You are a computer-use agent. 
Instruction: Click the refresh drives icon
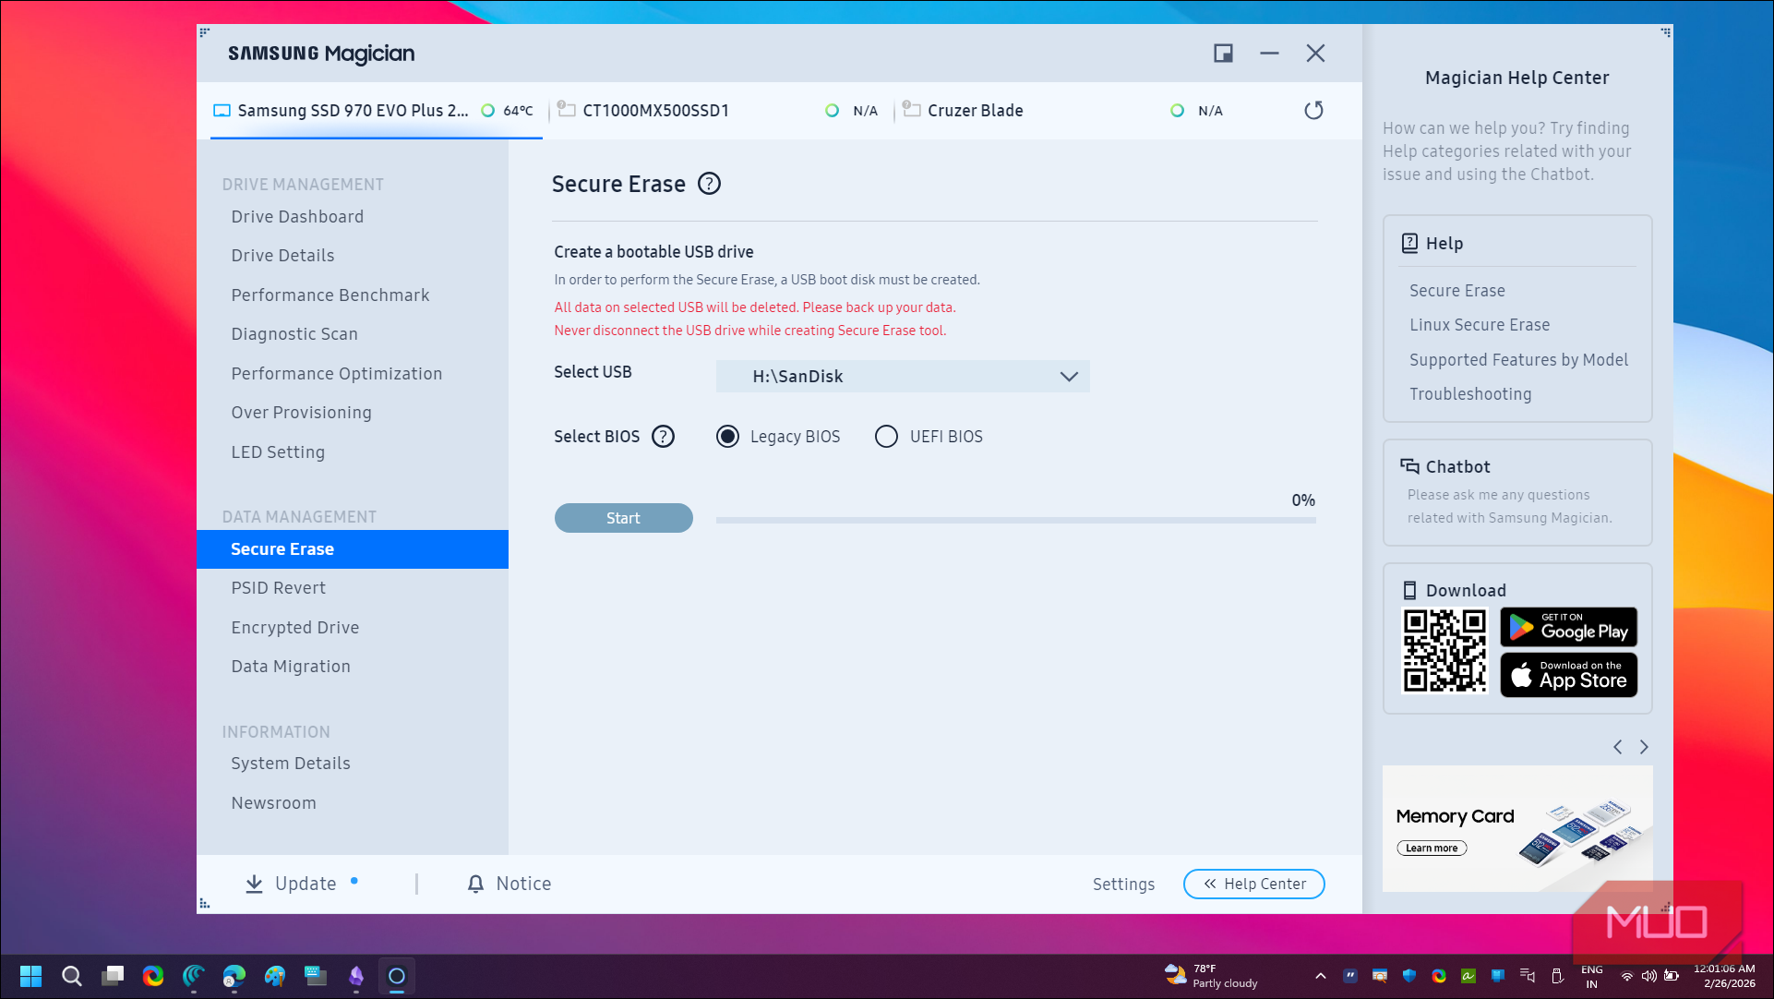1313,111
